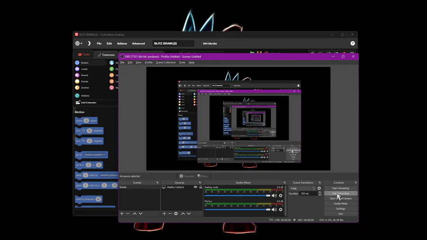This screenshot has width=427, height=240.
Task: Click the source Filters button
Action: [x=203, y=176]
